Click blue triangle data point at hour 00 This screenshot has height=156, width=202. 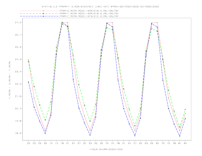coord(29,82)
